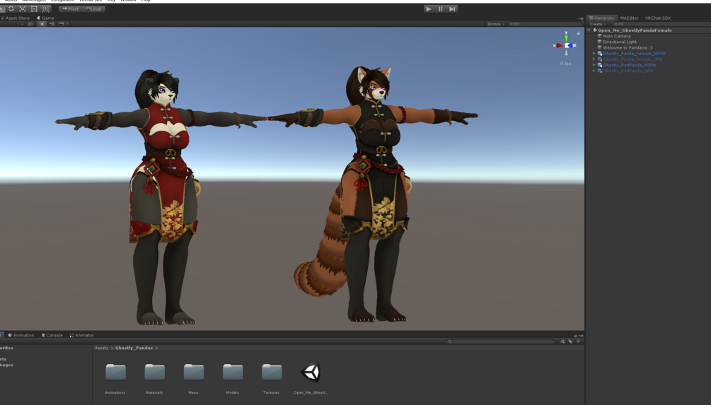Click the Assets breadcrumb link

pos(101,348)
